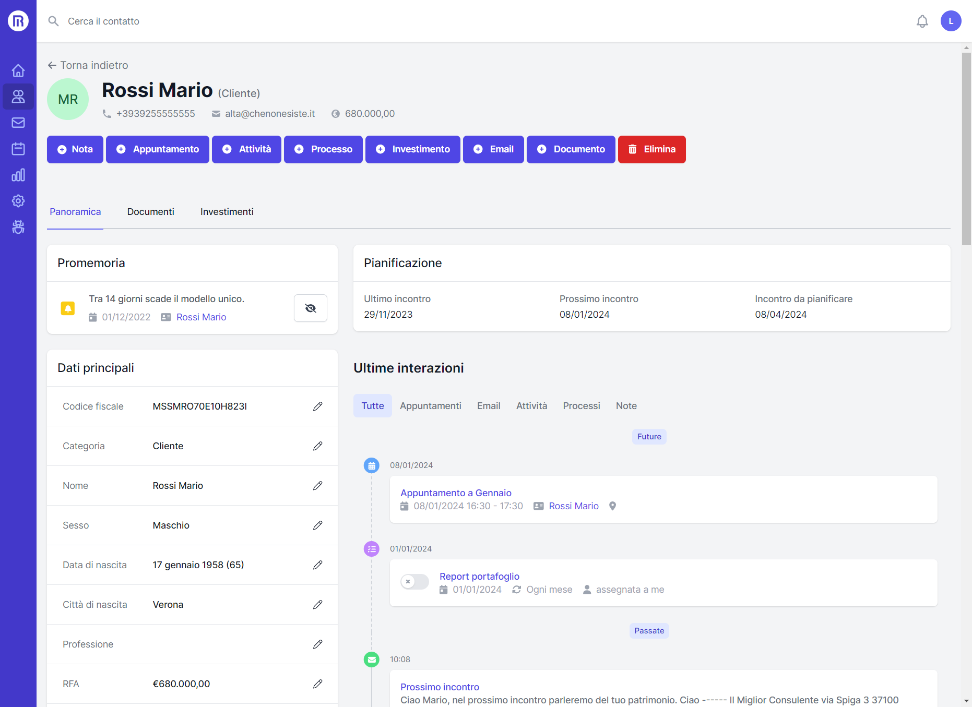Click the 680.000,00 value in header

tap(370, 114)
